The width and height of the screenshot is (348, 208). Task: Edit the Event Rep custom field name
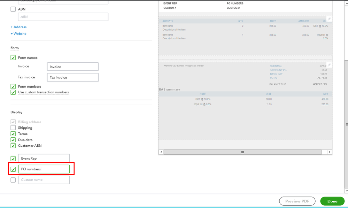(44, 158)
